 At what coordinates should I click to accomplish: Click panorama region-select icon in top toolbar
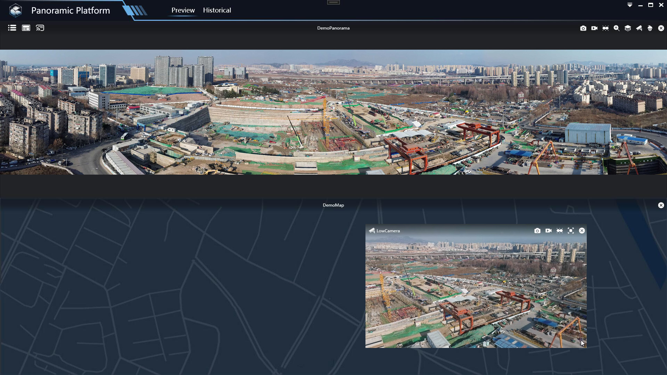point(606,28)
